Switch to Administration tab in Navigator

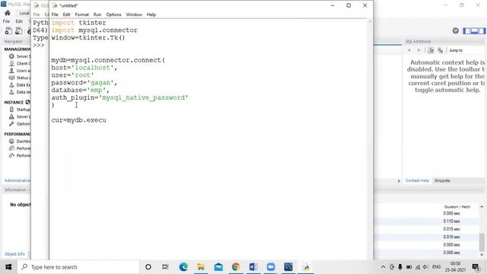point(18,180)
